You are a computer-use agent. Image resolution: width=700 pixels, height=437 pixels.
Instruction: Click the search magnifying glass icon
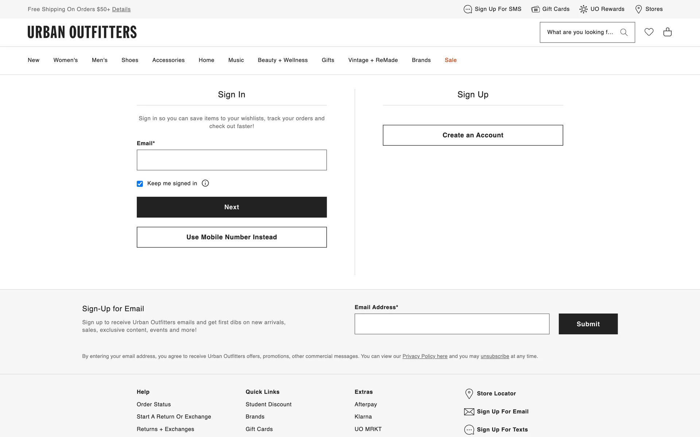[x=624, y=32]
